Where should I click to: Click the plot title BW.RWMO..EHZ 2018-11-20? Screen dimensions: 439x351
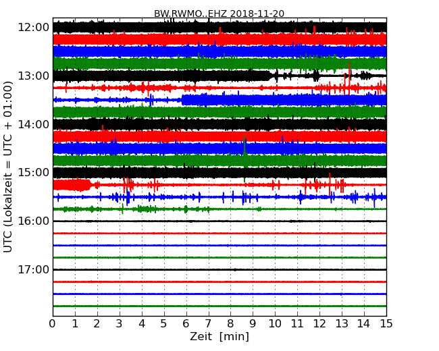coord(219,13)
